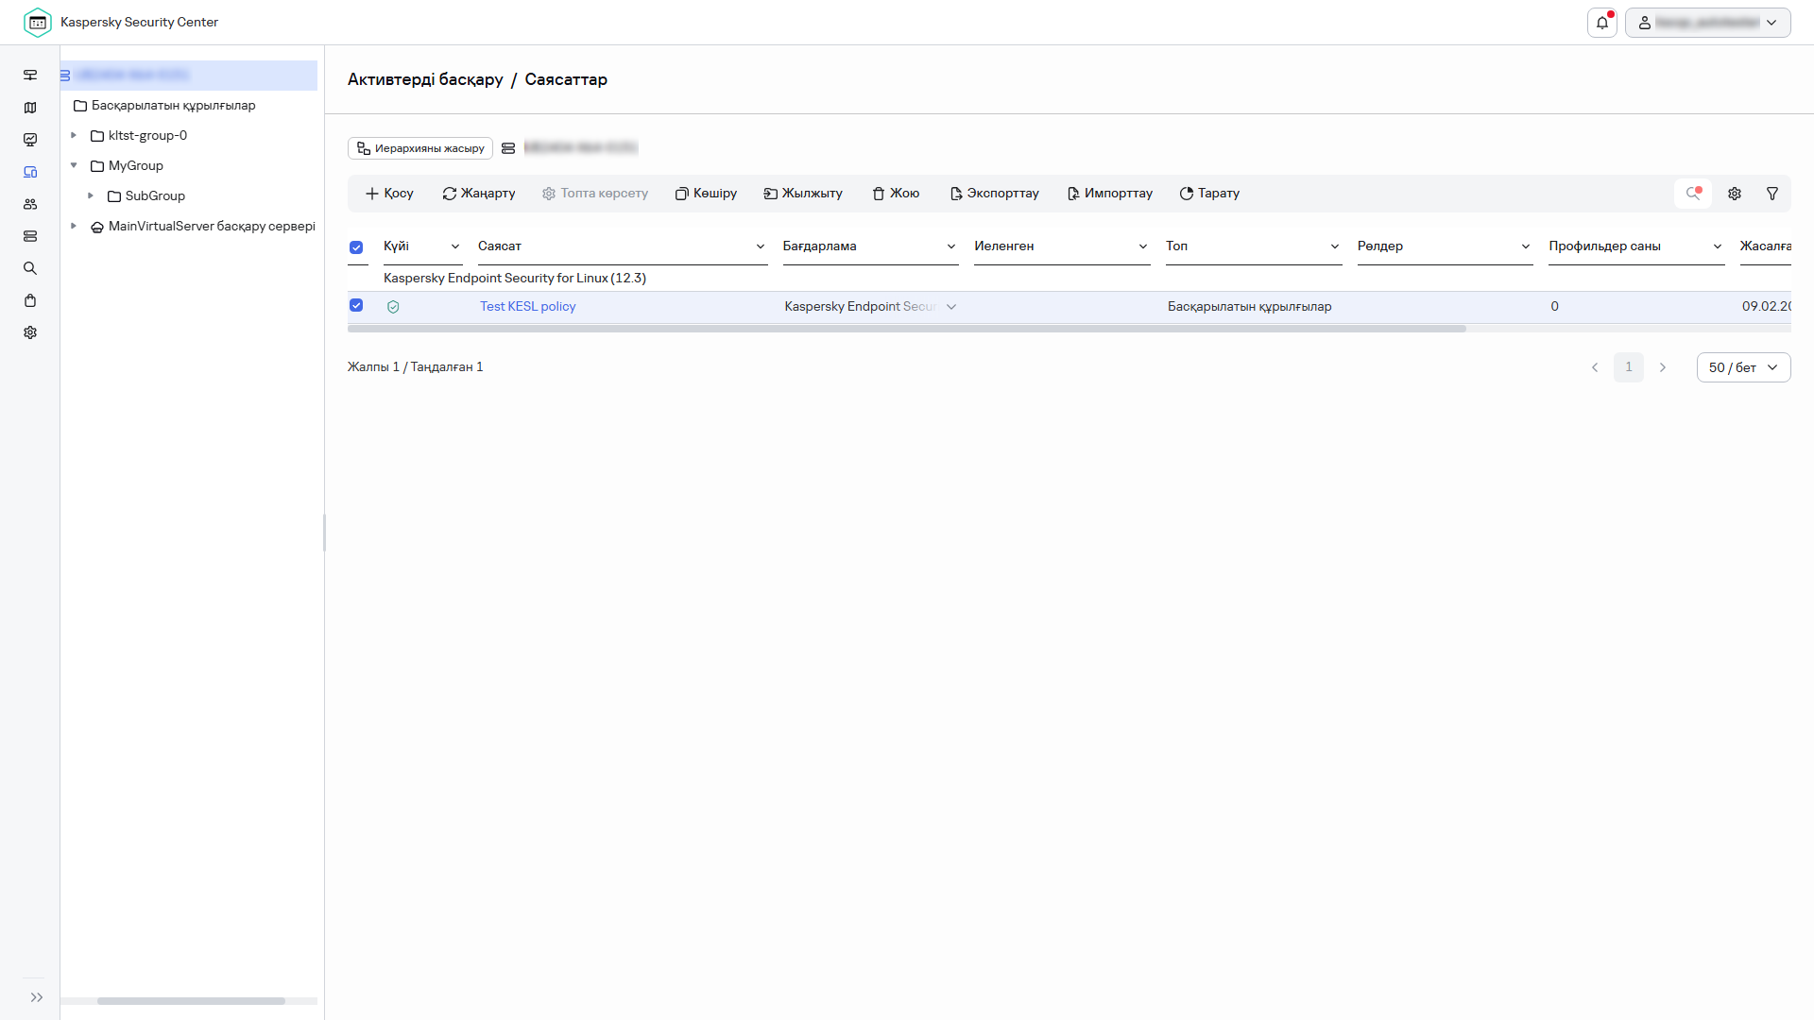Open the filter funnel icon
Screen dimensions: 1814x1020
click(x=1772, y=194)
